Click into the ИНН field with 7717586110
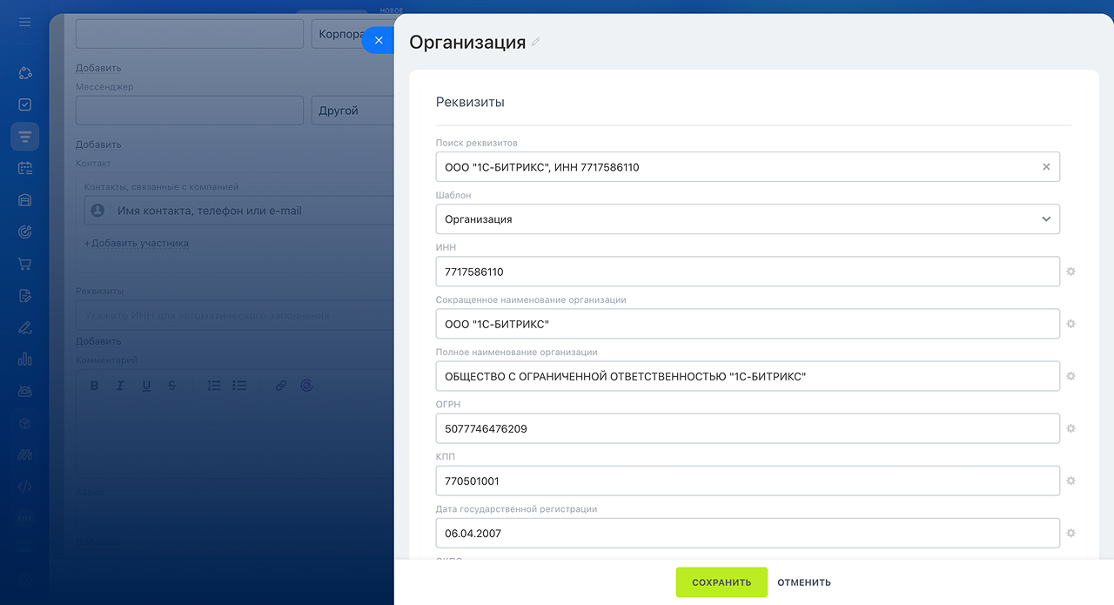 click(x=748, y=272)
